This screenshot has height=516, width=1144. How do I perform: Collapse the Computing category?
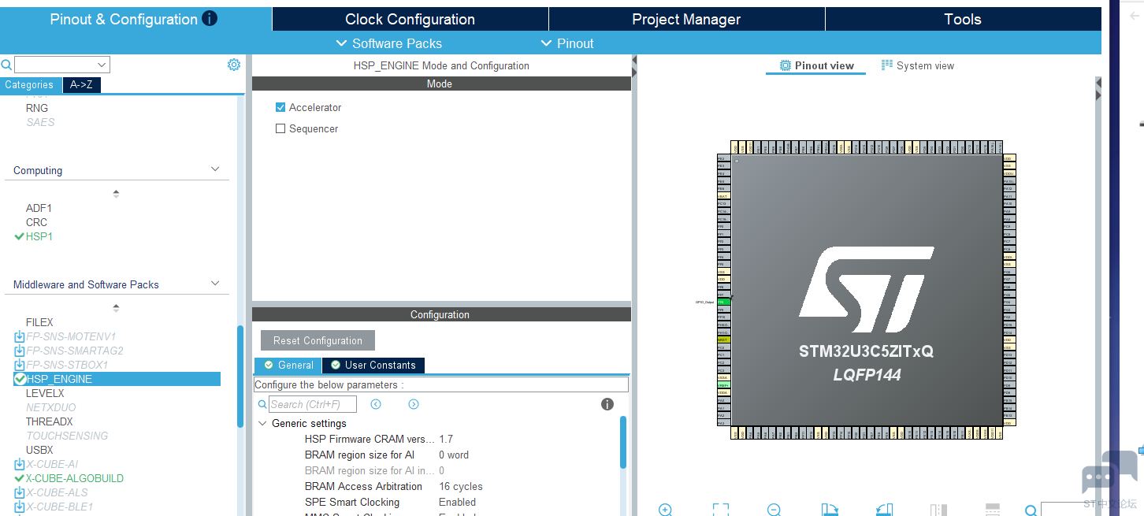click(215, 169)
